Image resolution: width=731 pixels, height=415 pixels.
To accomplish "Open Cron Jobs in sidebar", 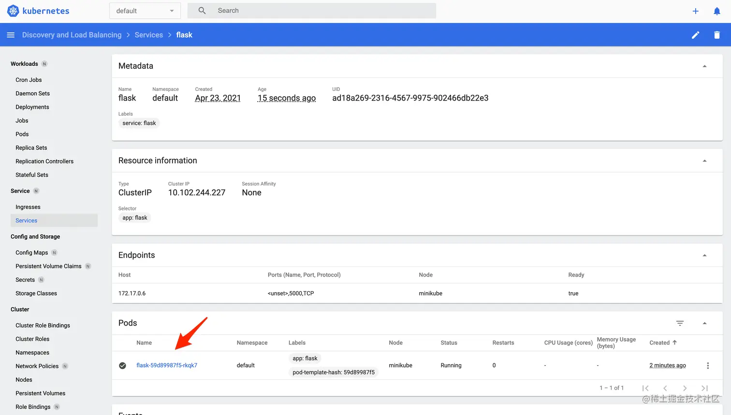I will pos(29,80).
